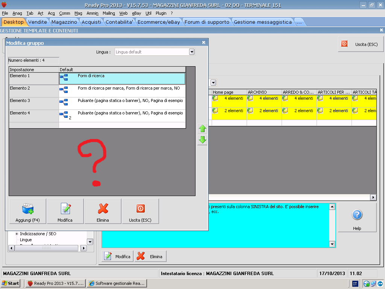Click ARTICOLI TA folder icon in 4 elementi row
Viewport: 385px width, 289px height.
tap(355, 98)
